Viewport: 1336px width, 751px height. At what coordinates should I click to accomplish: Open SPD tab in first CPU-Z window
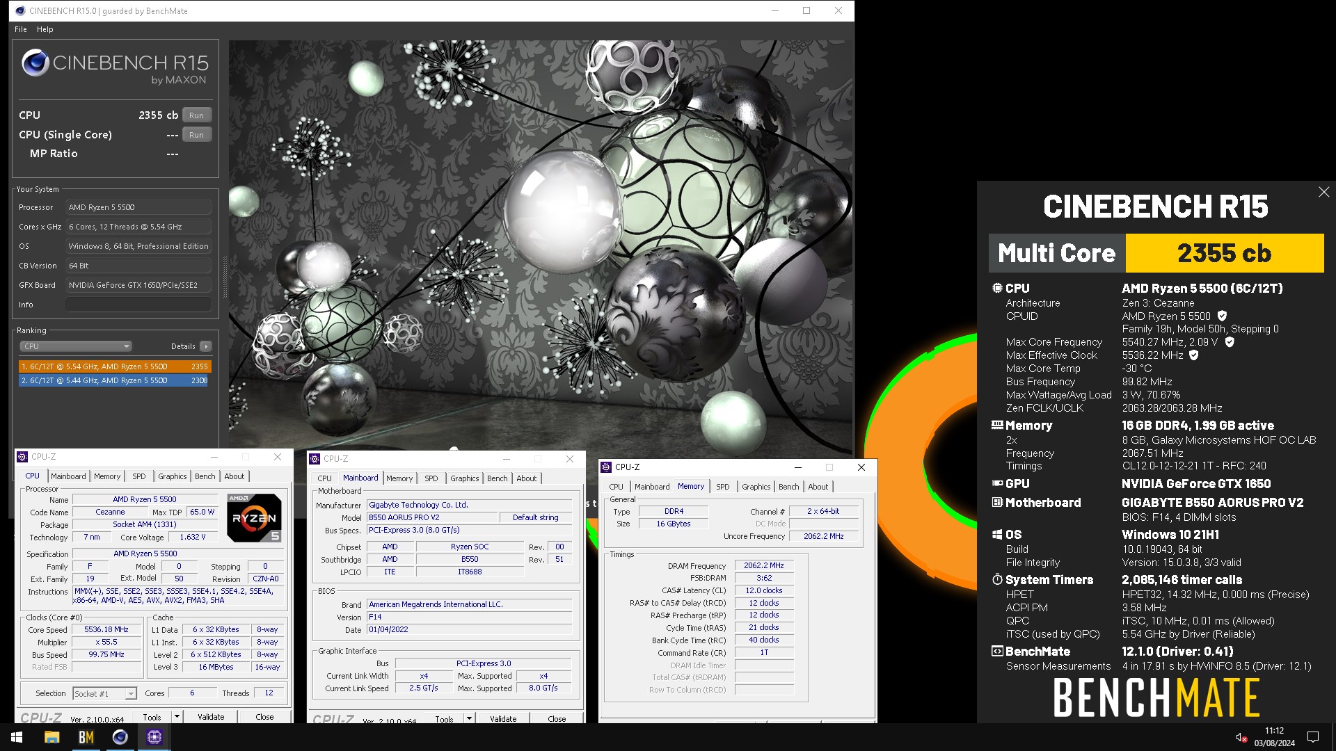pyautogui.click(x=139, y=476)
